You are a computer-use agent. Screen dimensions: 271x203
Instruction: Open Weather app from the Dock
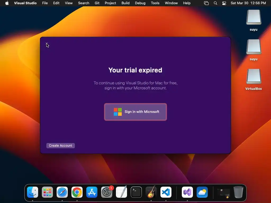[202, 192]
